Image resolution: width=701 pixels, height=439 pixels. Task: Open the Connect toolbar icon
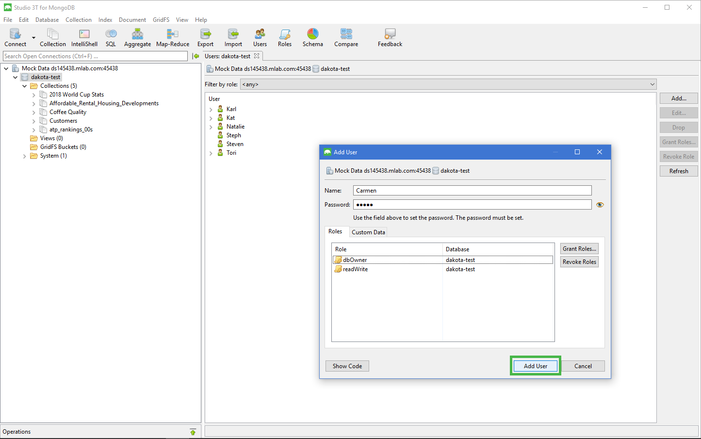pos(15,37)
